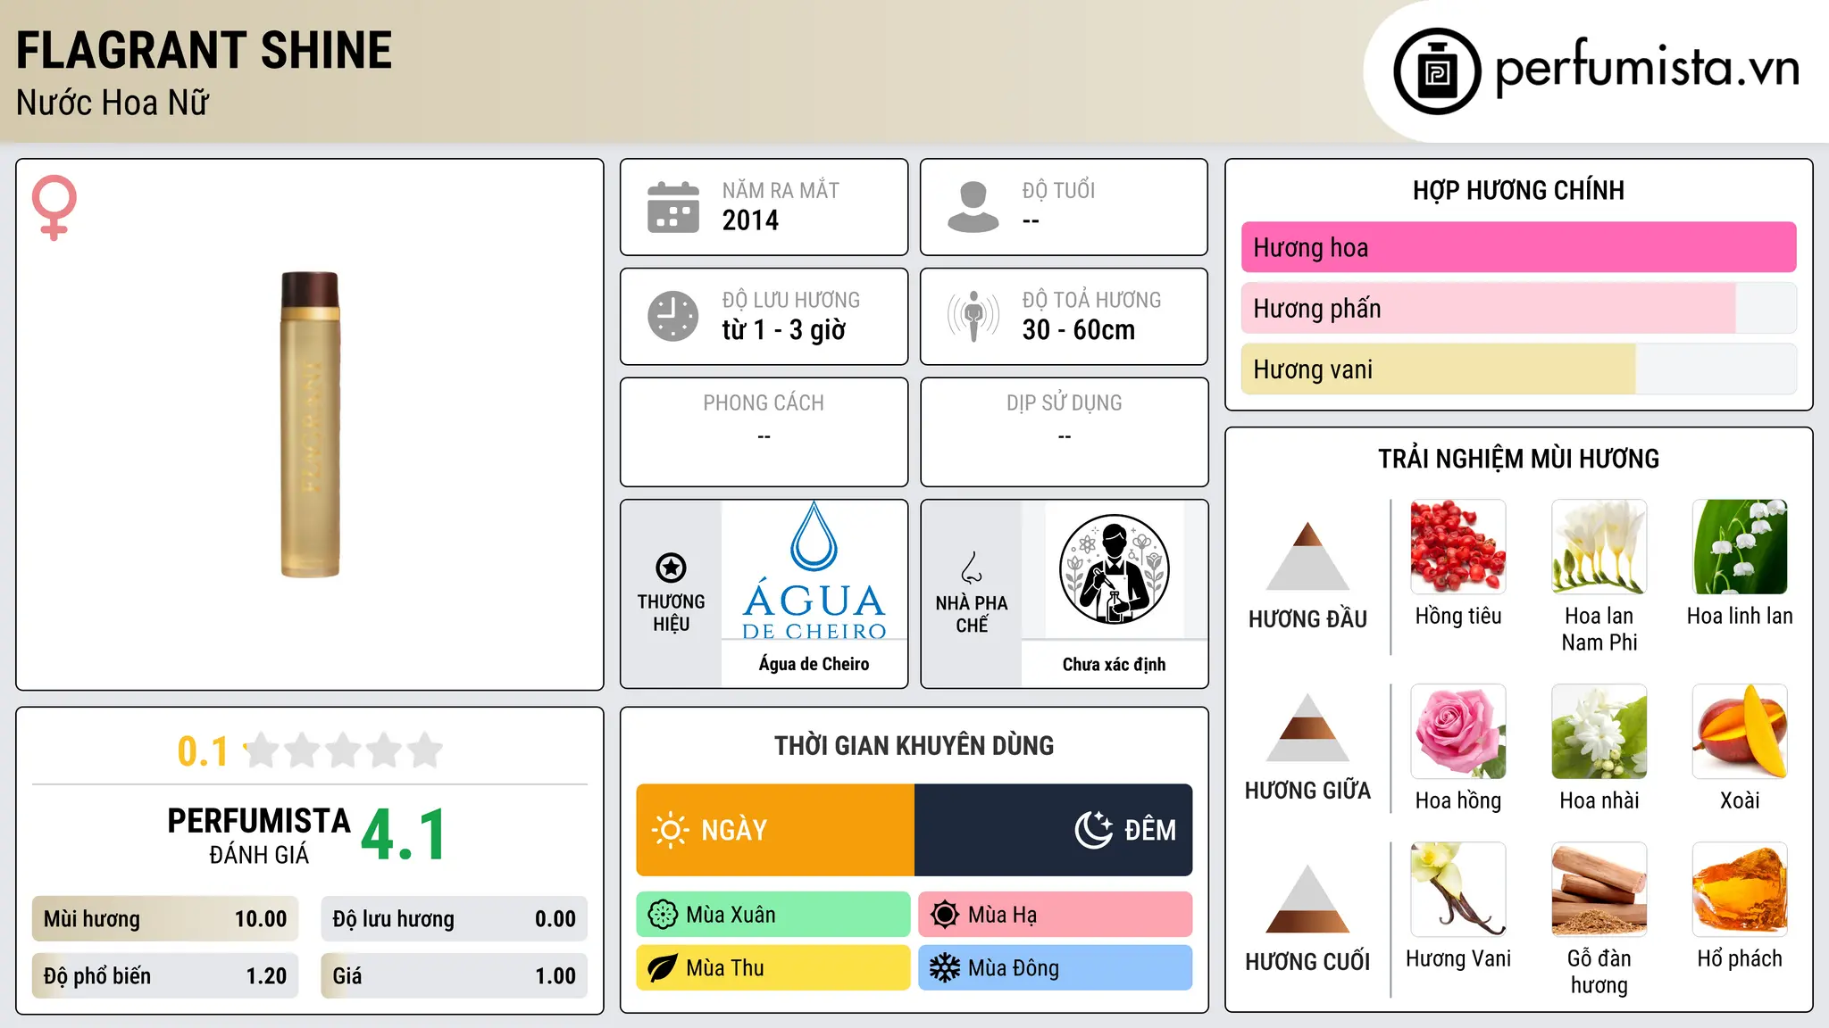1829x1028 pixels.
Task: Select the Hương Vani note image
Action: point(1458,890)
